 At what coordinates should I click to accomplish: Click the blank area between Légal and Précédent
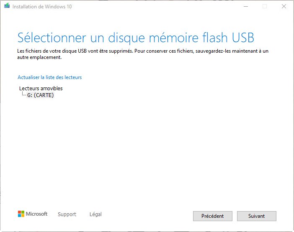click(x=147, y=214)
